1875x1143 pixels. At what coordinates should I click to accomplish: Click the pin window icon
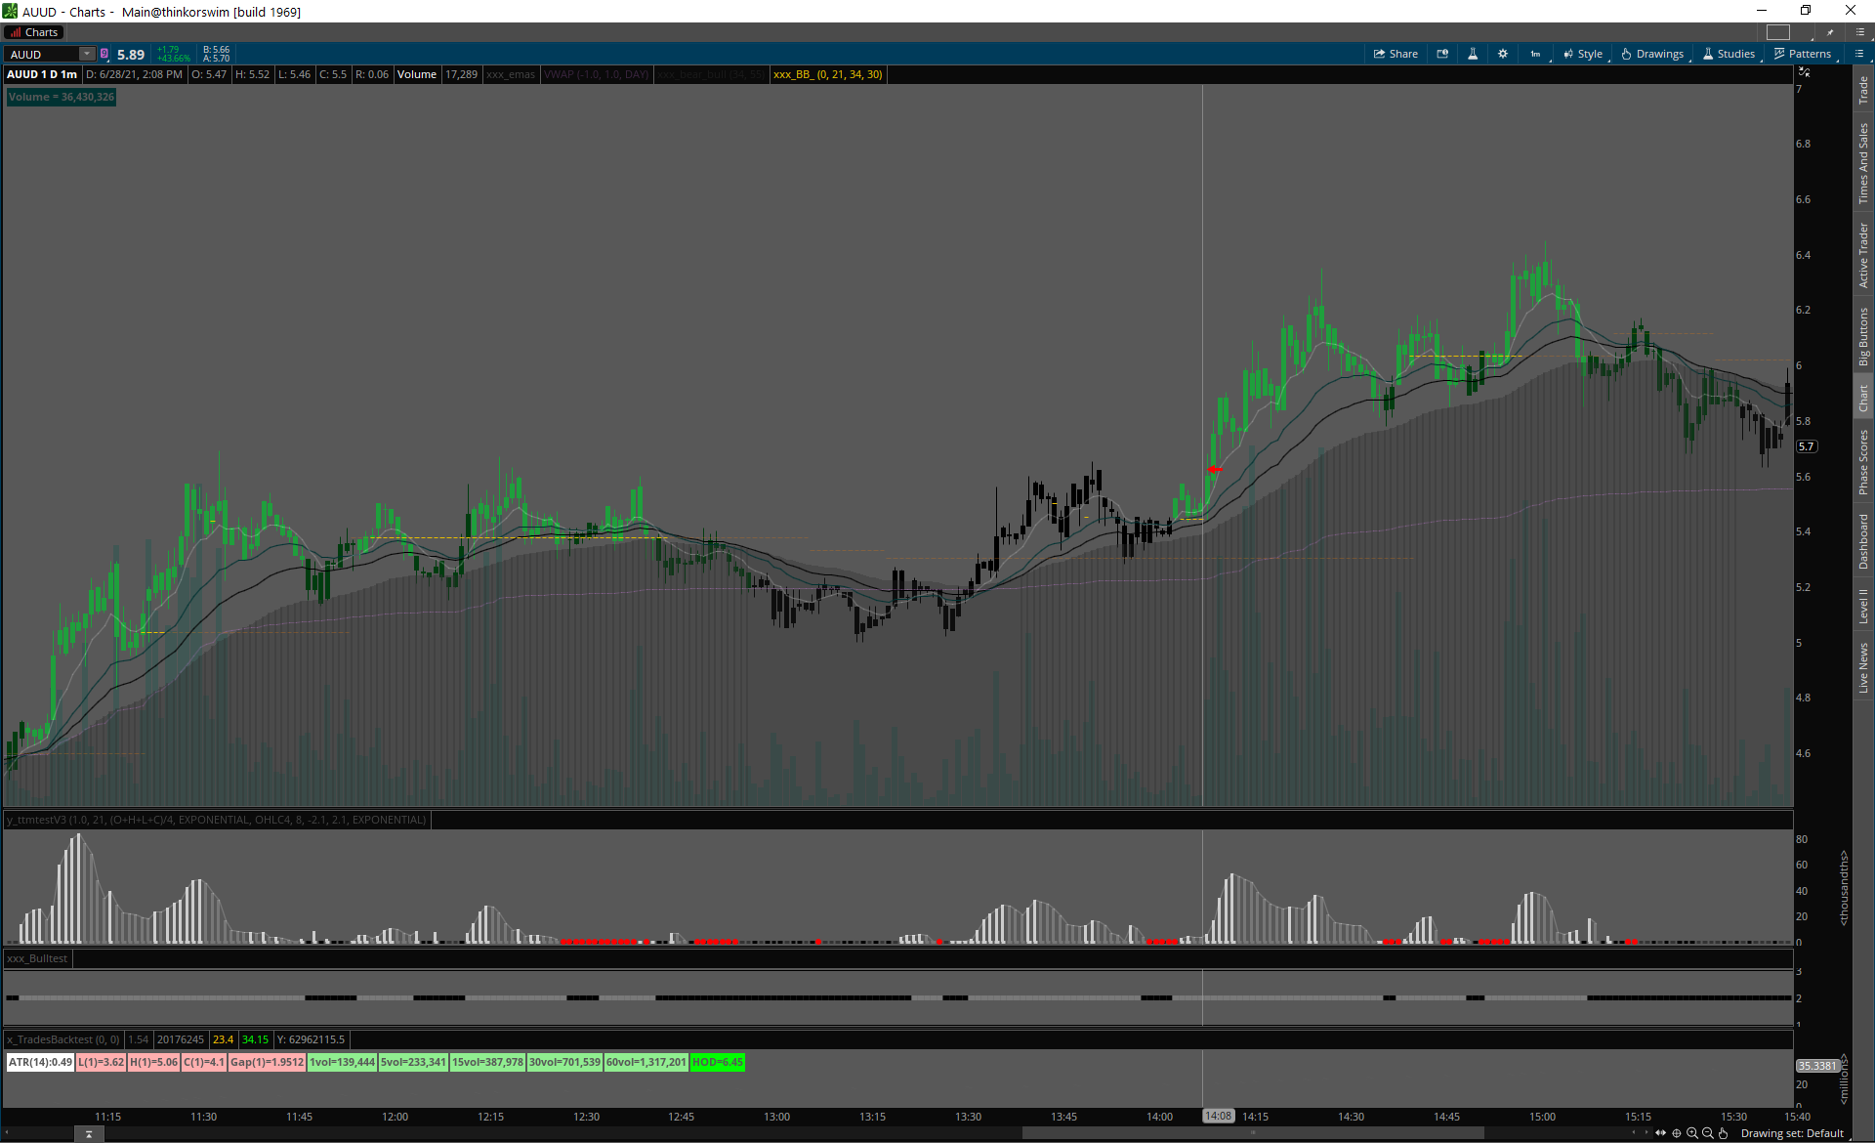[x=1830, y=32]
